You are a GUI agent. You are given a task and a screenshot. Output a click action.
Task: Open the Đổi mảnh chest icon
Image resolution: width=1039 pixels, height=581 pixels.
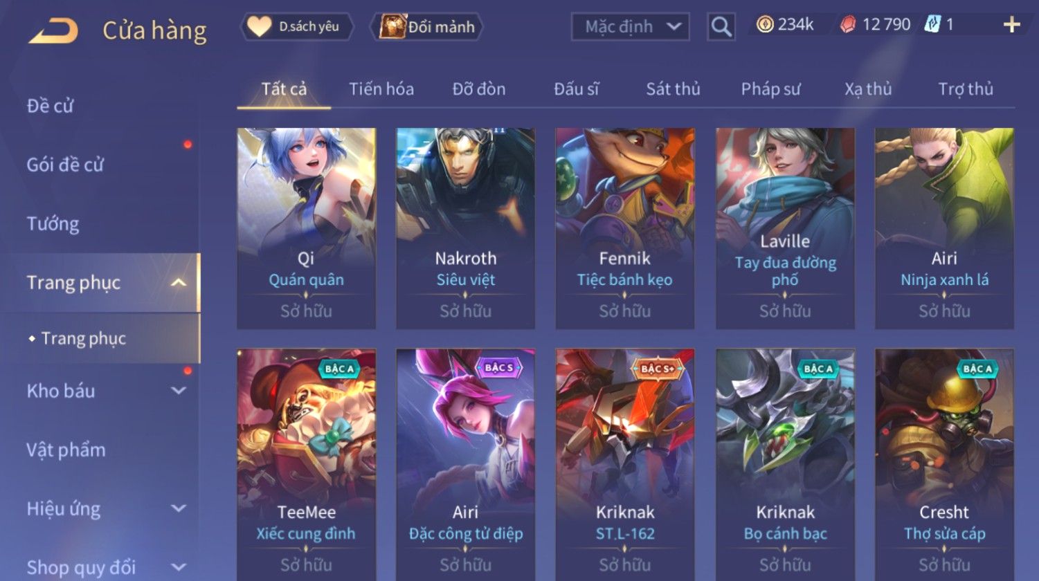(392, 27)
